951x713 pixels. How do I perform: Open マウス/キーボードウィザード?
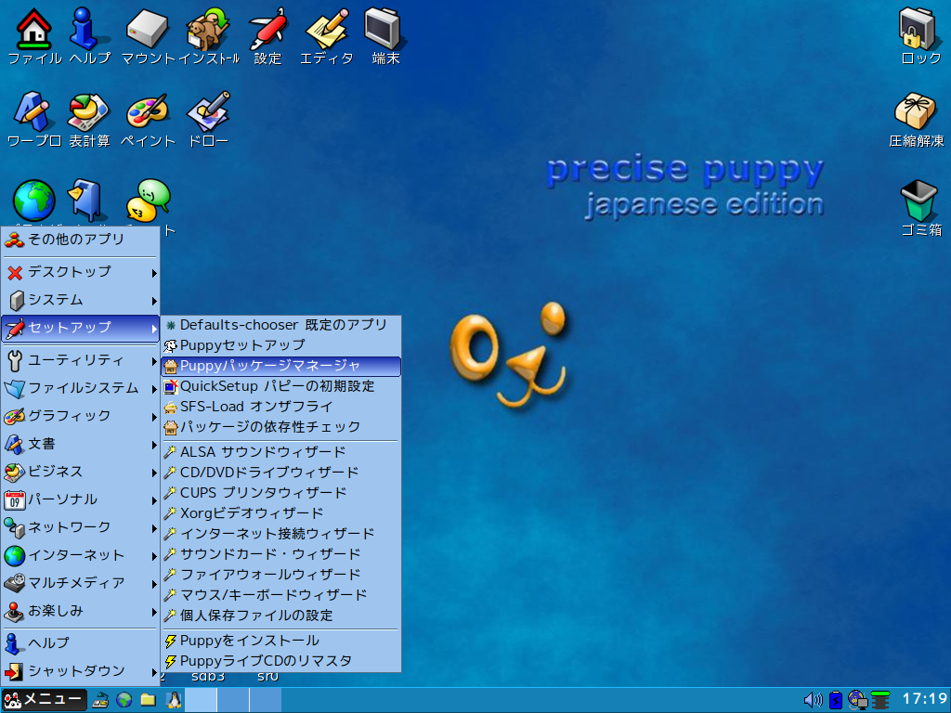point(280,595)
